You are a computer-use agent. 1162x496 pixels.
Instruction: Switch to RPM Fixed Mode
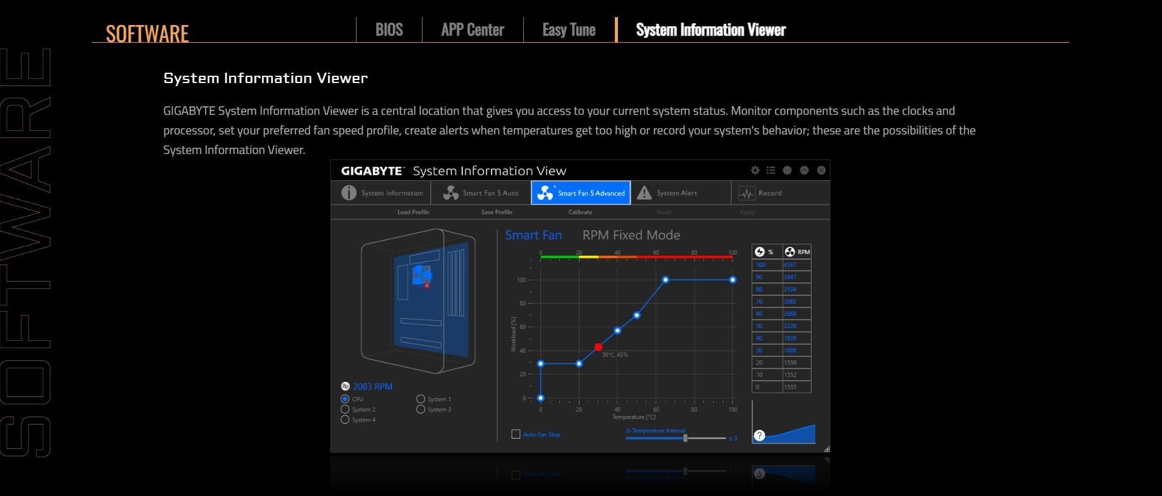coord(631,235)
